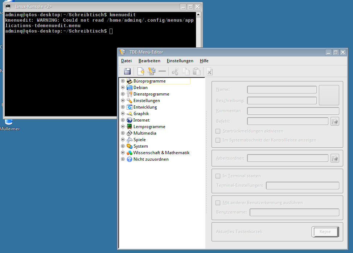Click the Beschreibung input field

point(282,100)
